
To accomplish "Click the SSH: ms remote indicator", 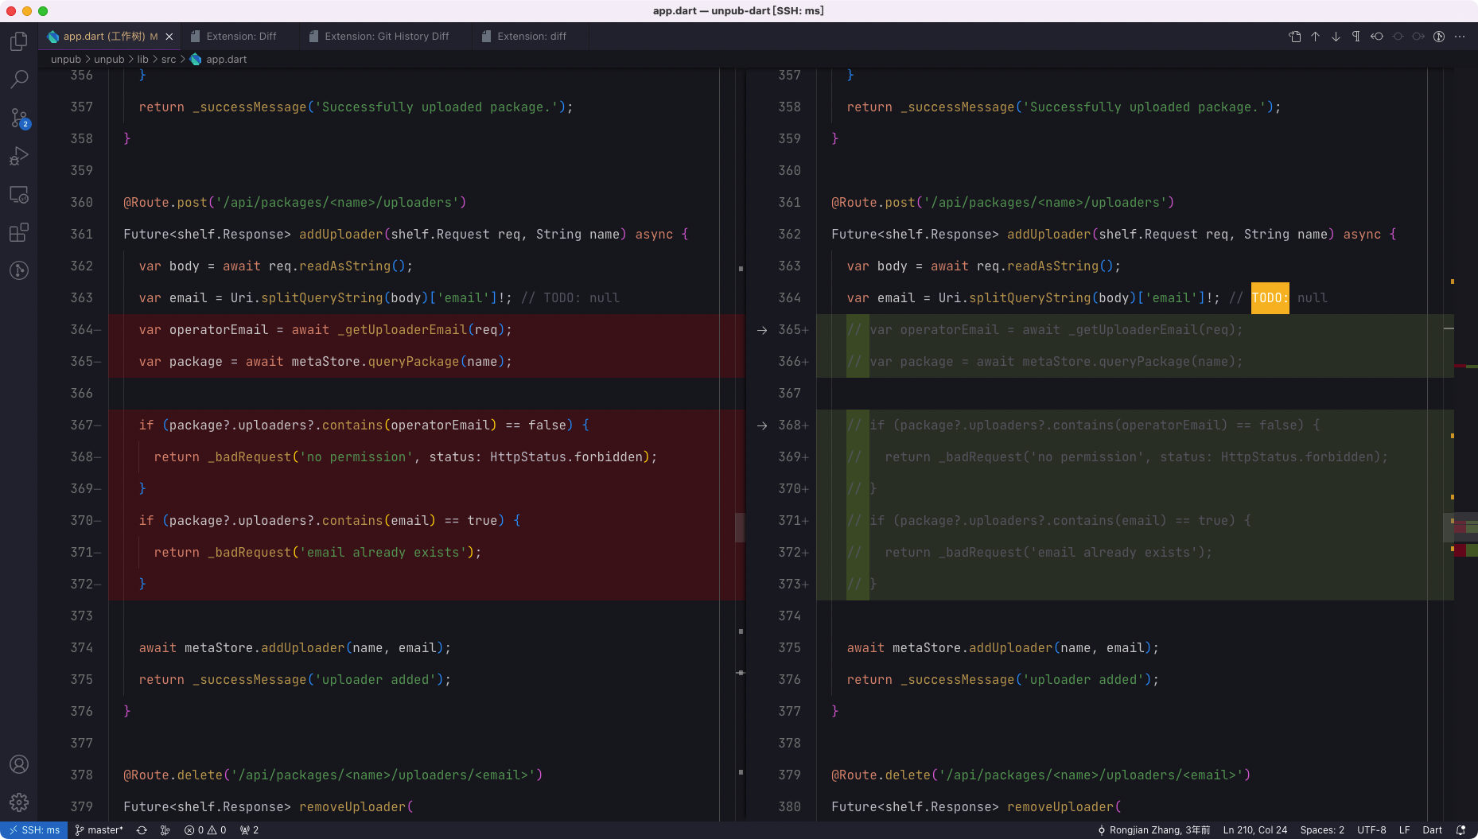I will [34, 830].
